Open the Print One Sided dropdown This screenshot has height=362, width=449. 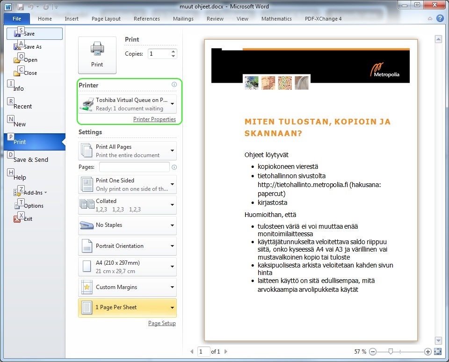pos(127,184)
